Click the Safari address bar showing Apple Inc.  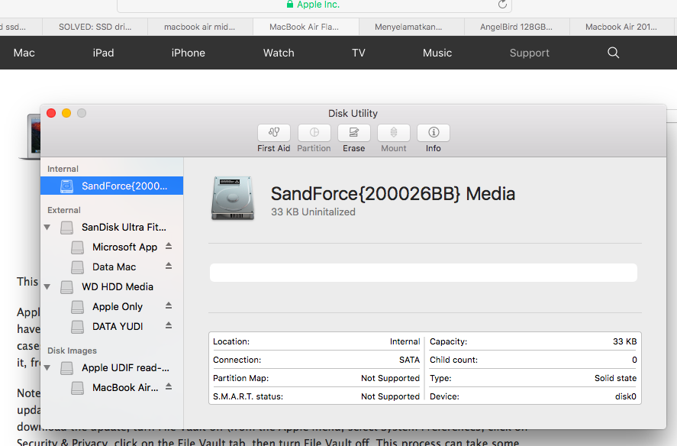pos(314,5)
